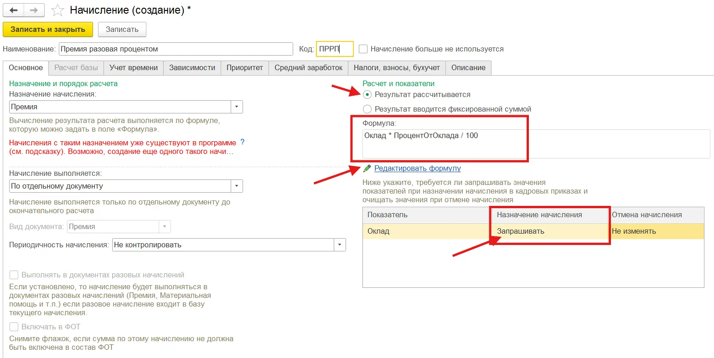Select 'Результат вводится фиксированной суммой' option
The image size is (714, 358).
click(x=367, y=109)
